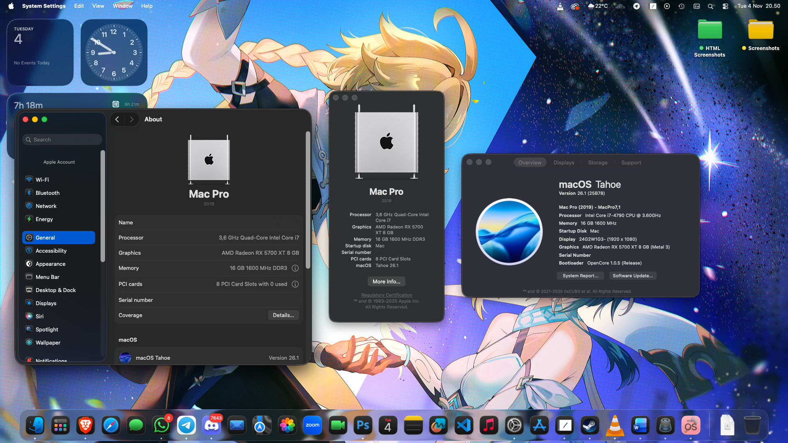Open Discord from the Dock
Screen dimensions: 788x443
[212, 425]
